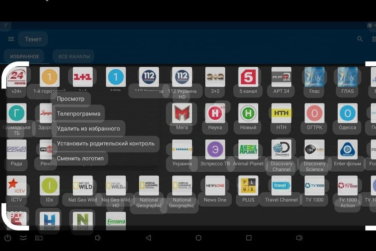Select the Громадське ТБ channel

click(17, 113)
